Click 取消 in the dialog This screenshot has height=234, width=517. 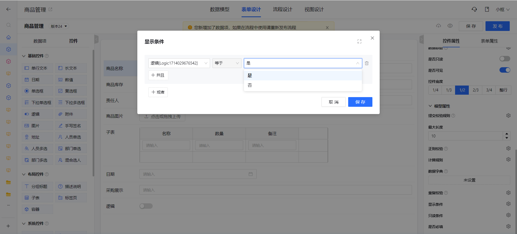coord(334,102)
